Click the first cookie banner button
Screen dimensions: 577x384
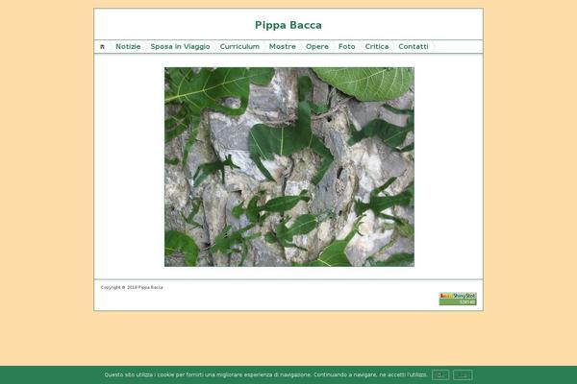440,374
